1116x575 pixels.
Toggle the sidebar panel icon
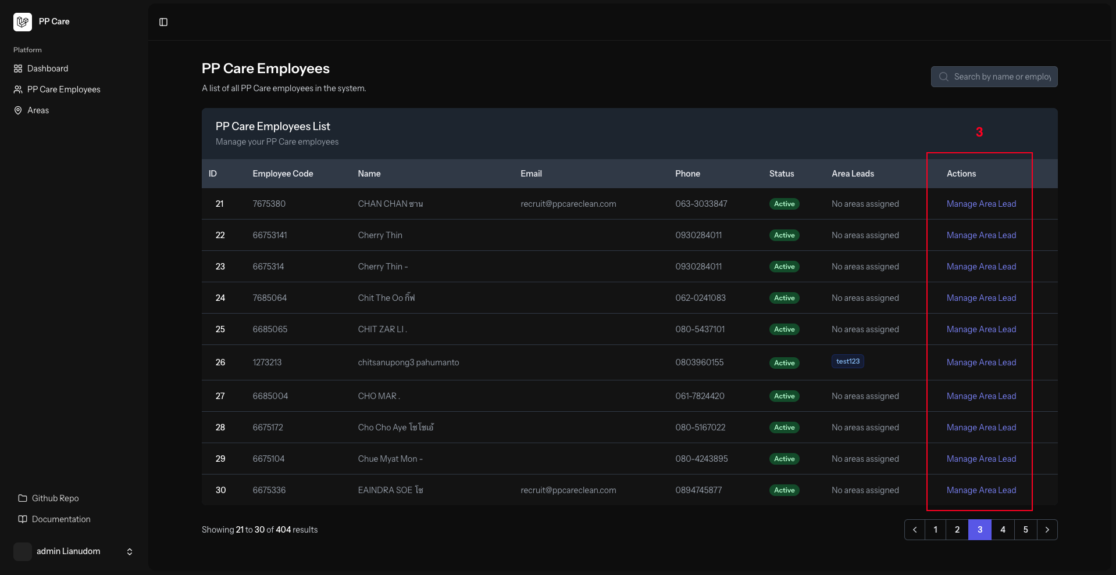(163, 22)
